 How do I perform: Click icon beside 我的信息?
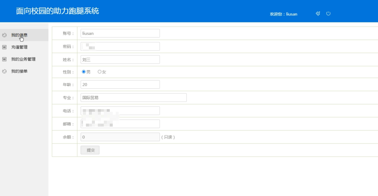click(4, 35)
